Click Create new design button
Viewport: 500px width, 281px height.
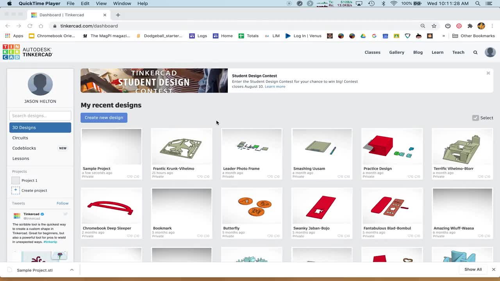click(104, 117)
